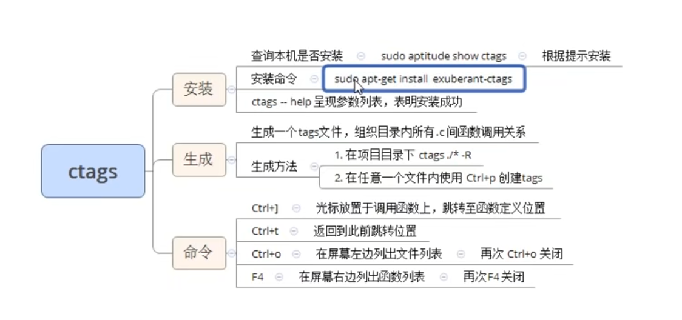Viewport: 682px width, 320px height.
Task: Select the F4 shortcut topic
Action: (257, 276)
